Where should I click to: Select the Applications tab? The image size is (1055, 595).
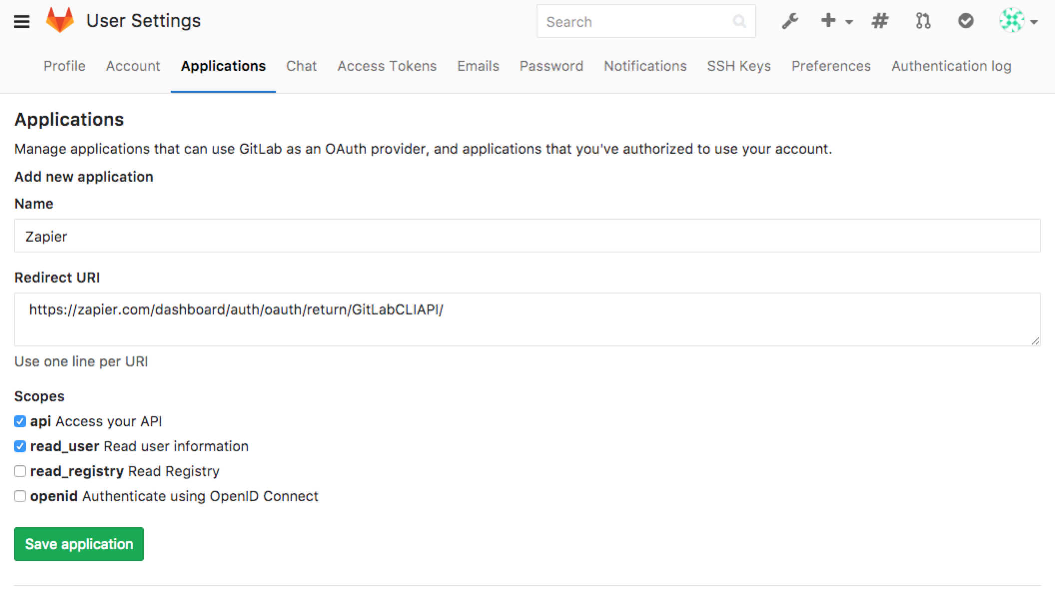click(x=223, y=66)
